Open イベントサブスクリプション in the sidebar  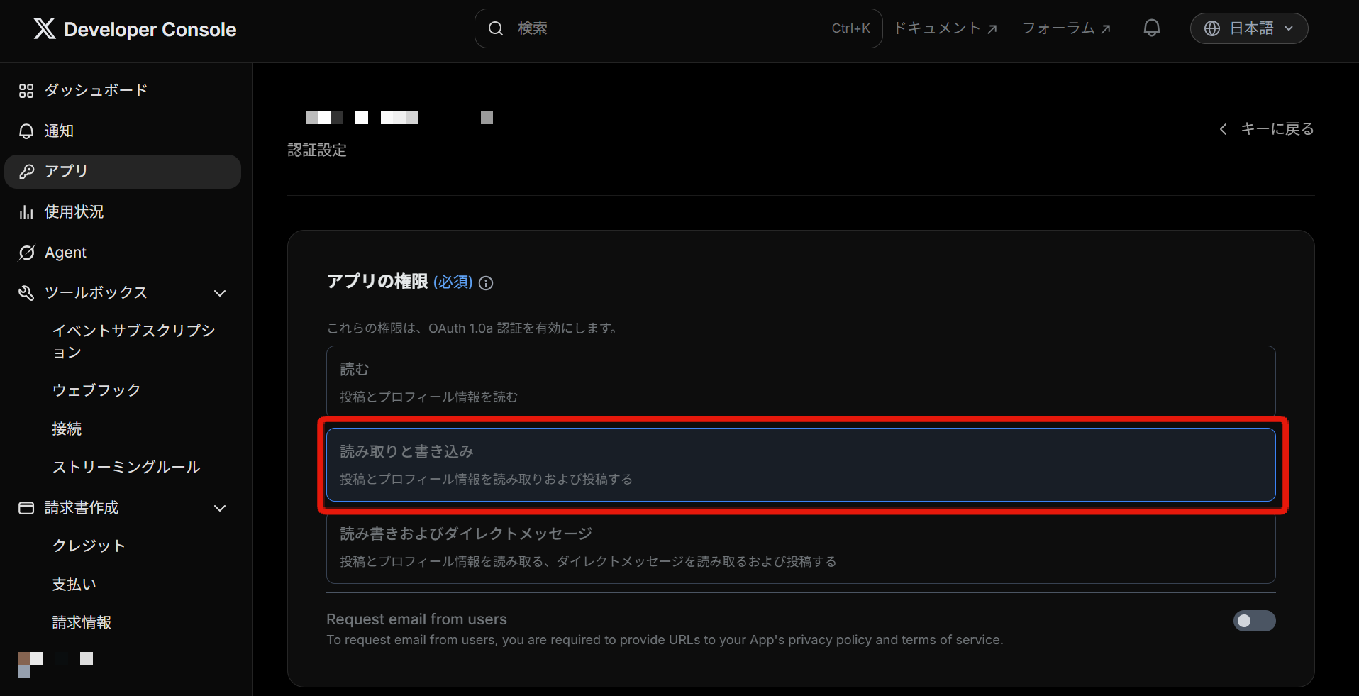coord(134,341)
